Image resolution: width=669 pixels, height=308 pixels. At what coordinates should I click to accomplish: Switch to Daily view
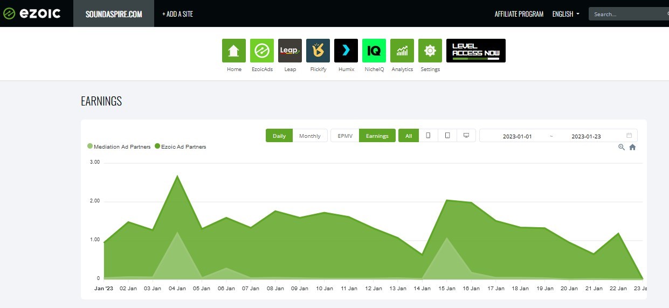279,136
